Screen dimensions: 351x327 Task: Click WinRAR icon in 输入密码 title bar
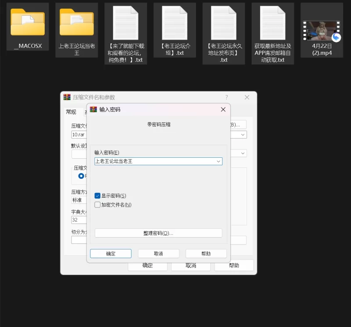[93, 110]
